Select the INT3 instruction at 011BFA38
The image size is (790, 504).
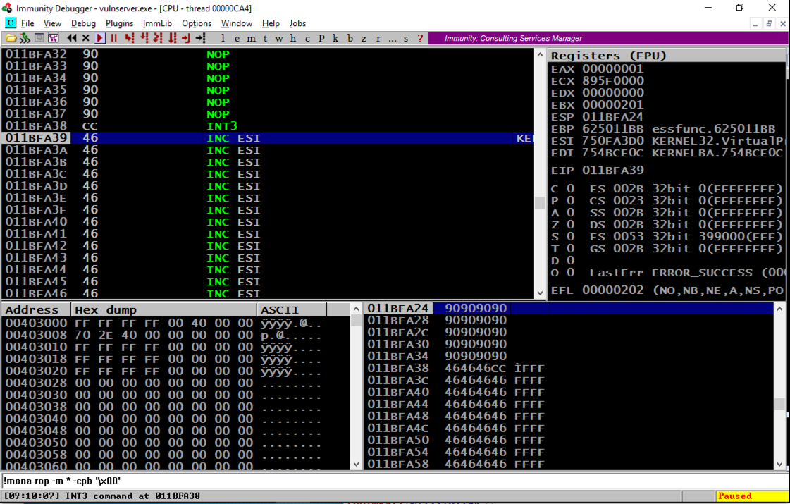pos(221,126)
